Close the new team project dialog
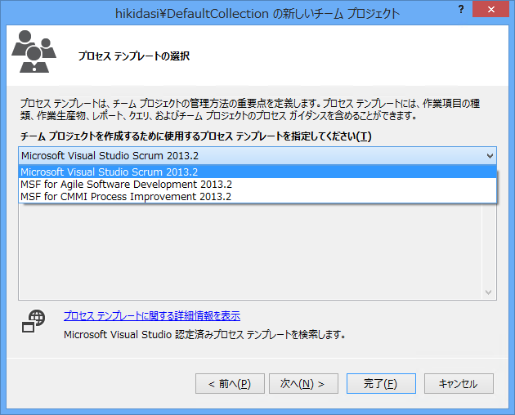Viewport: 515px width, 415px height. tap(490, 9)
